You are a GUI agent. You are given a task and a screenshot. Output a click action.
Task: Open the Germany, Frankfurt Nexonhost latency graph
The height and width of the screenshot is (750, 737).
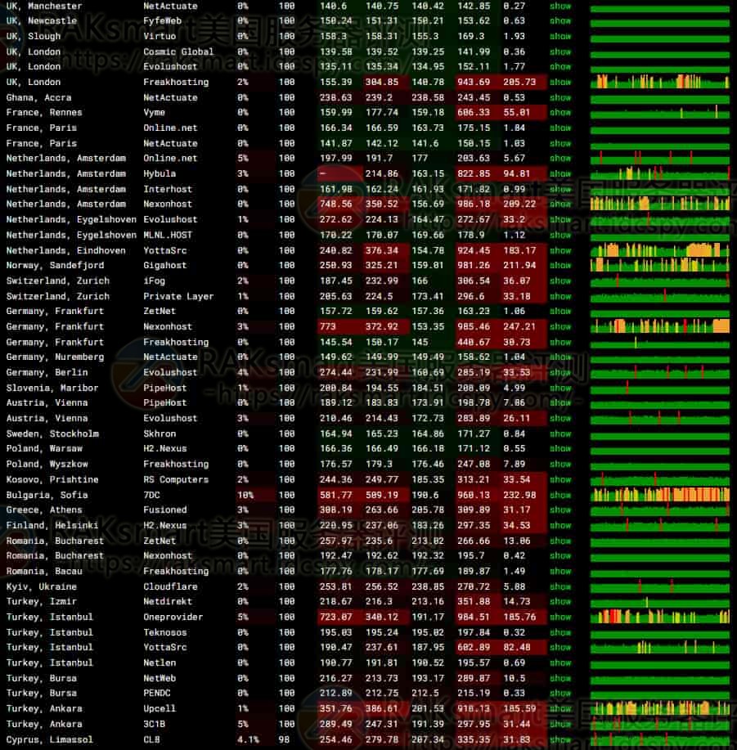coord(659,326)
